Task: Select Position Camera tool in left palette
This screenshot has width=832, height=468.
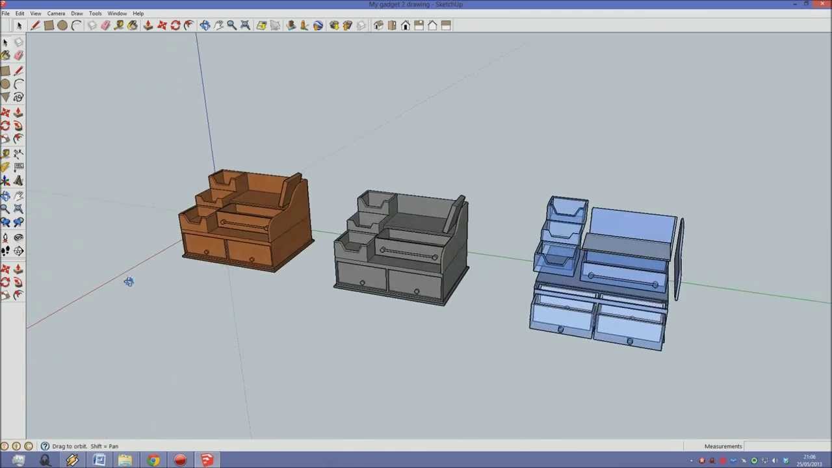Action: [5, 237]
